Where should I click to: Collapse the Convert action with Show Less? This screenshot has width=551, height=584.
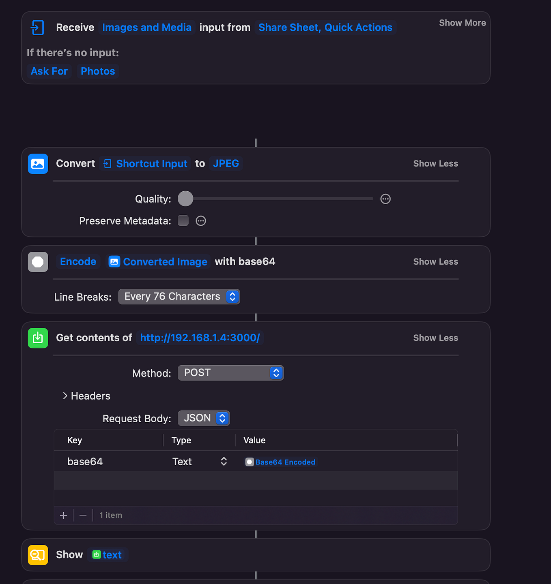(435, 164)
